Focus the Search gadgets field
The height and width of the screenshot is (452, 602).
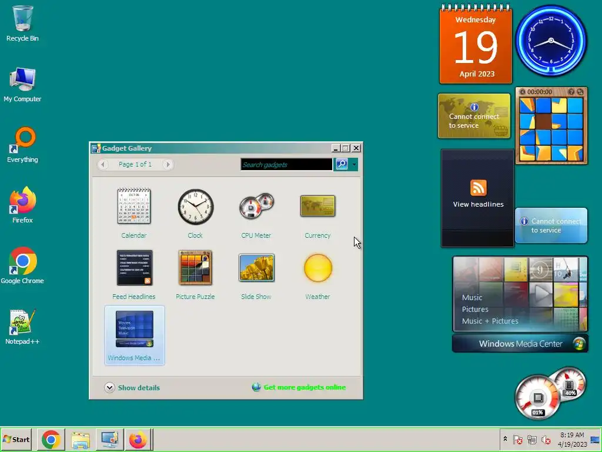point(286,165)
